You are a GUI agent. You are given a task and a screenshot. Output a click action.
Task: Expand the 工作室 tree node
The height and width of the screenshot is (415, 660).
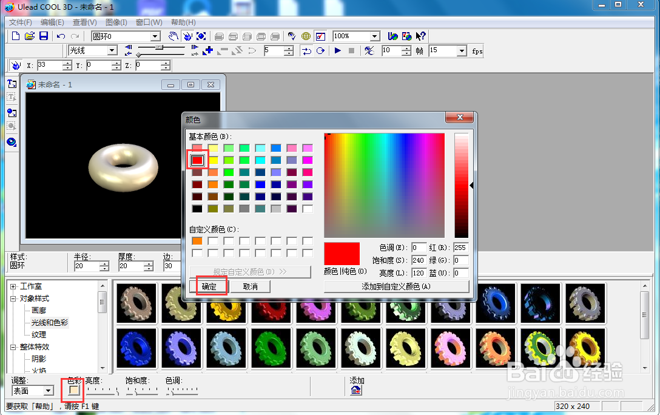point(13,286)
